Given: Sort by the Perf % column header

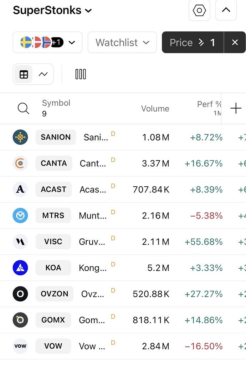Looking at the screenshot, I should click(209, 104).
